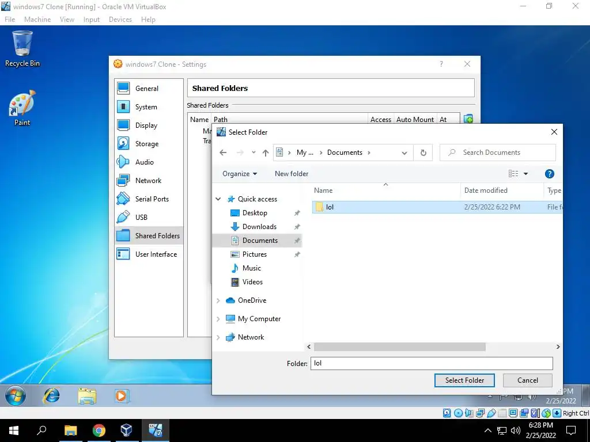Open the Organize dropdown menu
590x442 pixels.
pos(240,174)
